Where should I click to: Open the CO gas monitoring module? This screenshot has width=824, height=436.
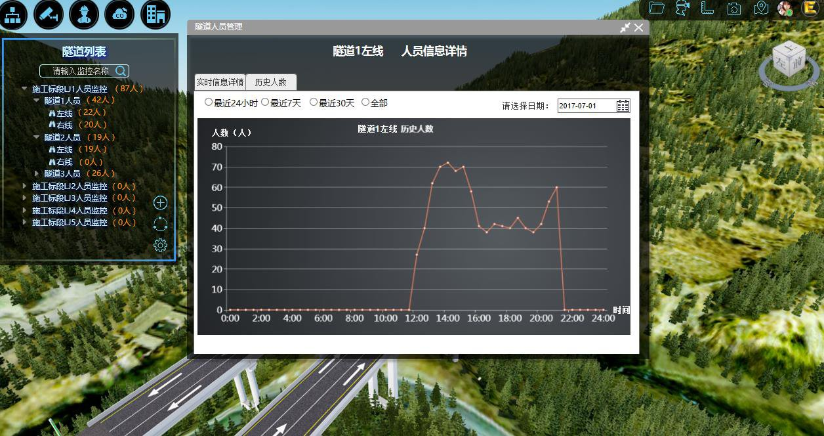pos(119,14)
